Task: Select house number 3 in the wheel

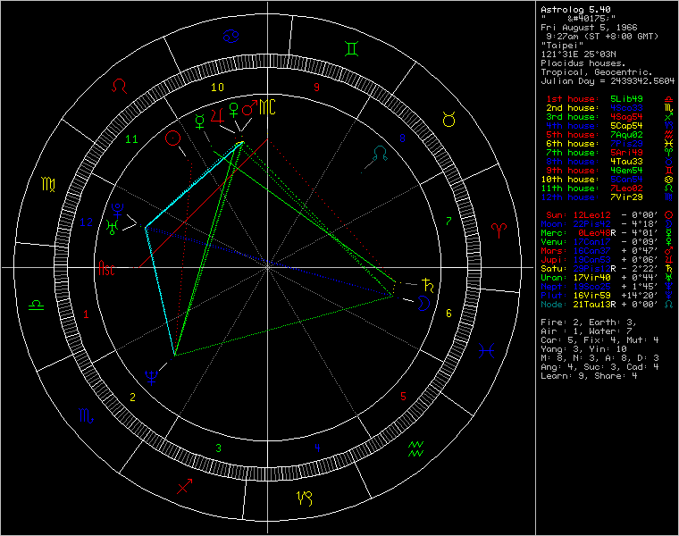Action: pos(218,448)
